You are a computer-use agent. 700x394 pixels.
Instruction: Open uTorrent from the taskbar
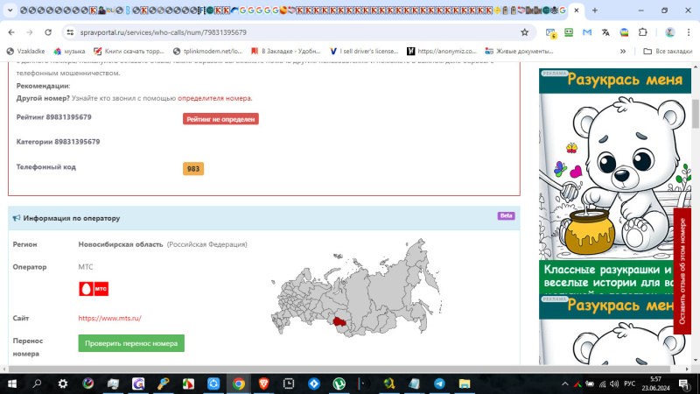[x=339, y=383]
